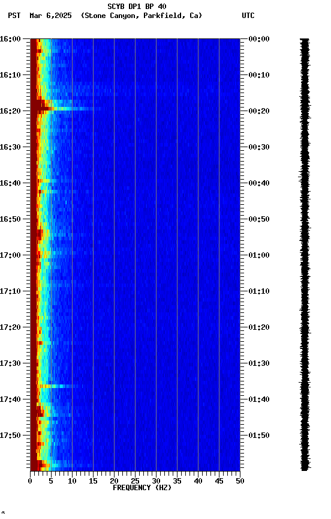Image resolution: width=331 pixels, height=519 pixels.
Task: Click the bright spectrogram burst near 16:20
Action: click(x=63, y=108)
